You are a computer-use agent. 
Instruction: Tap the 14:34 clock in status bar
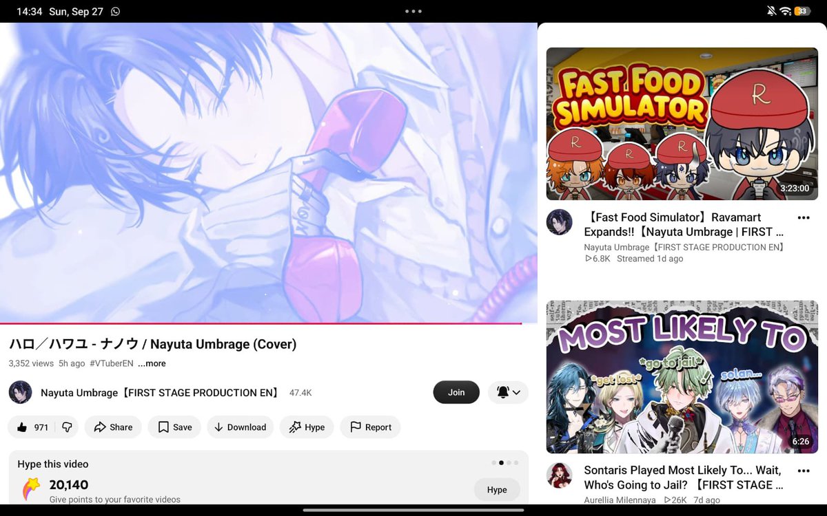tap(29, 12)
